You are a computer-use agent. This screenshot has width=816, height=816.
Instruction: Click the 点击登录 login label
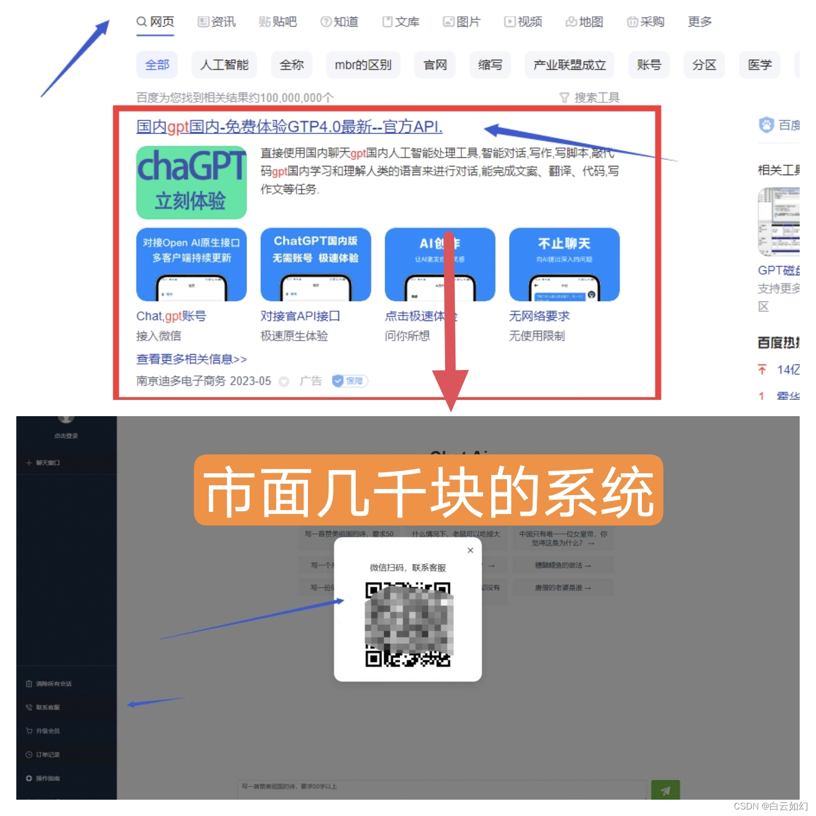66,436
